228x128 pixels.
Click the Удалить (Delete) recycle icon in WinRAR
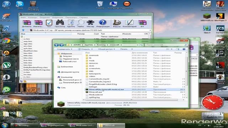point(71,24)
